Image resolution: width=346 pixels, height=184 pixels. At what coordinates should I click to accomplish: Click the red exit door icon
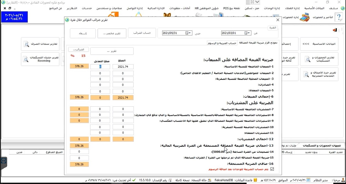point(335,30)
